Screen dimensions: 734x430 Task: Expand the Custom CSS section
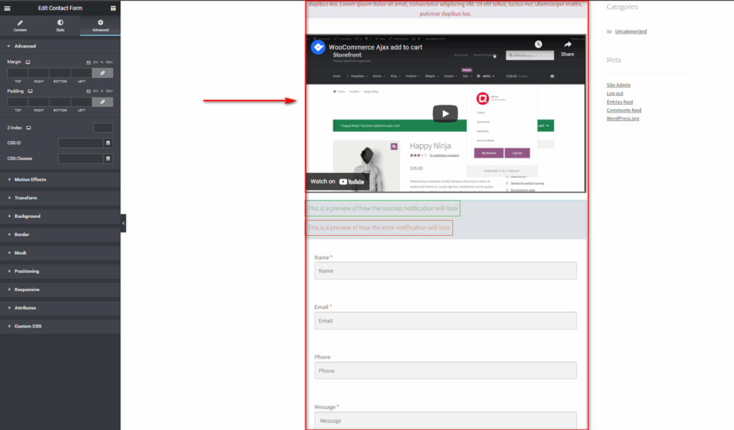point(60,326)
